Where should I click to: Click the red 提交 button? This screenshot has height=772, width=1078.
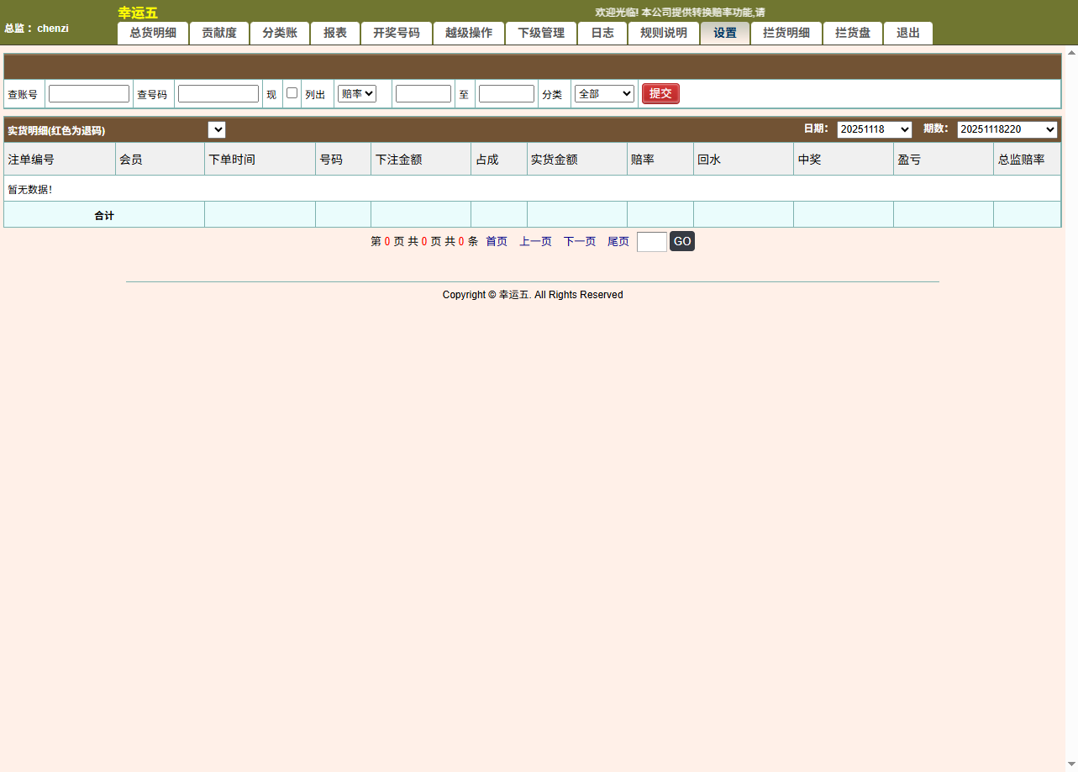coord(660,93)
